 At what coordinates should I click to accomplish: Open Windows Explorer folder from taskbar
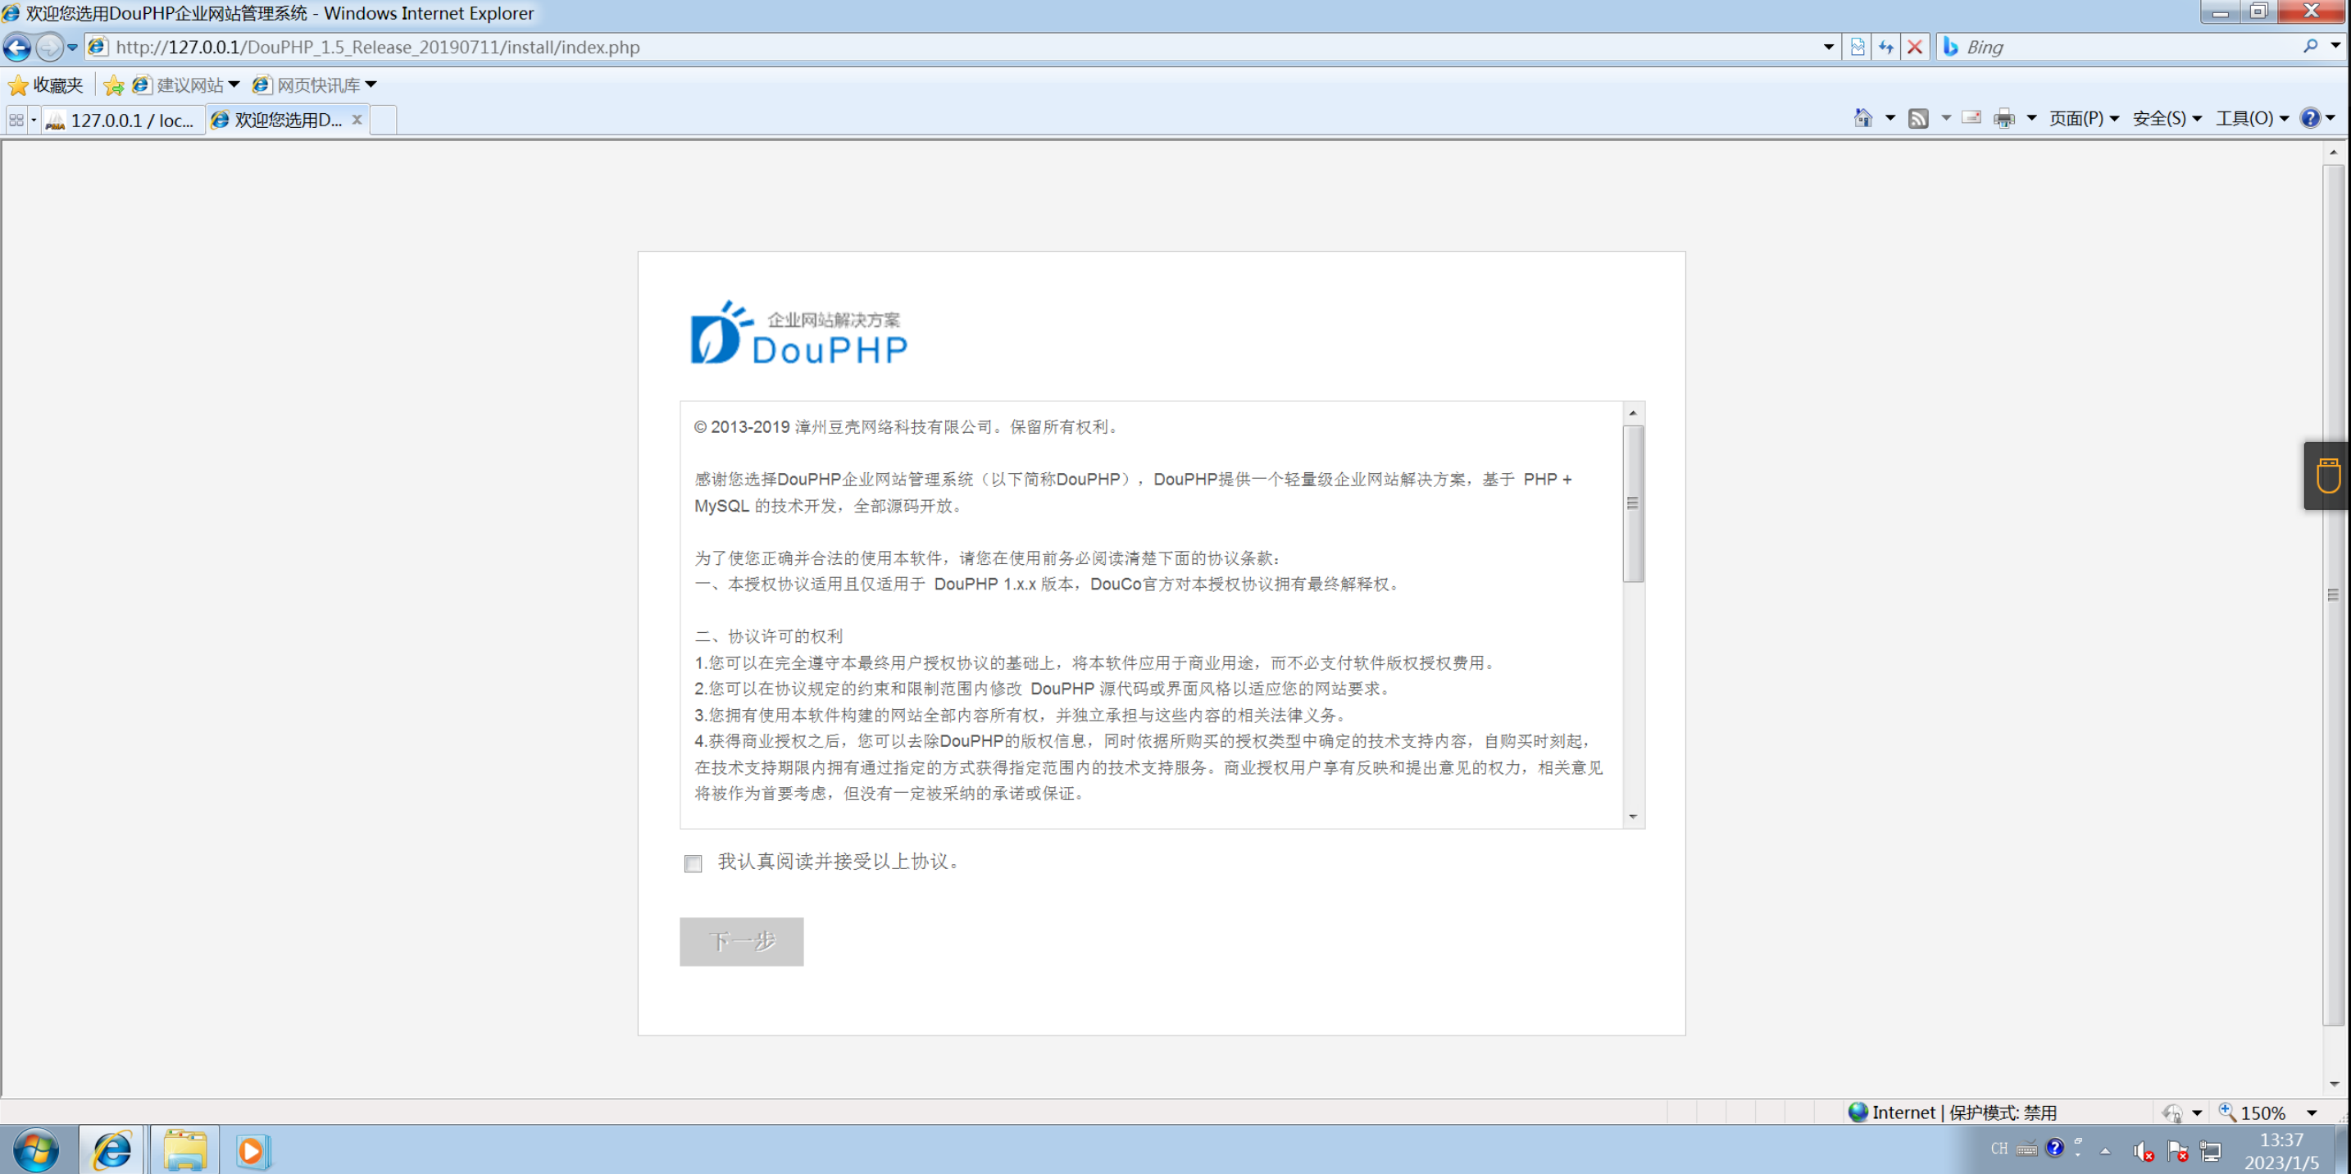(x=184, y=1150)
